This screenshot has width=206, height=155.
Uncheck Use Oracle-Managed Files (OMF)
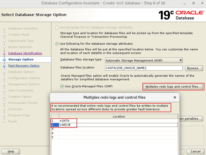click(x=62, y=86)
